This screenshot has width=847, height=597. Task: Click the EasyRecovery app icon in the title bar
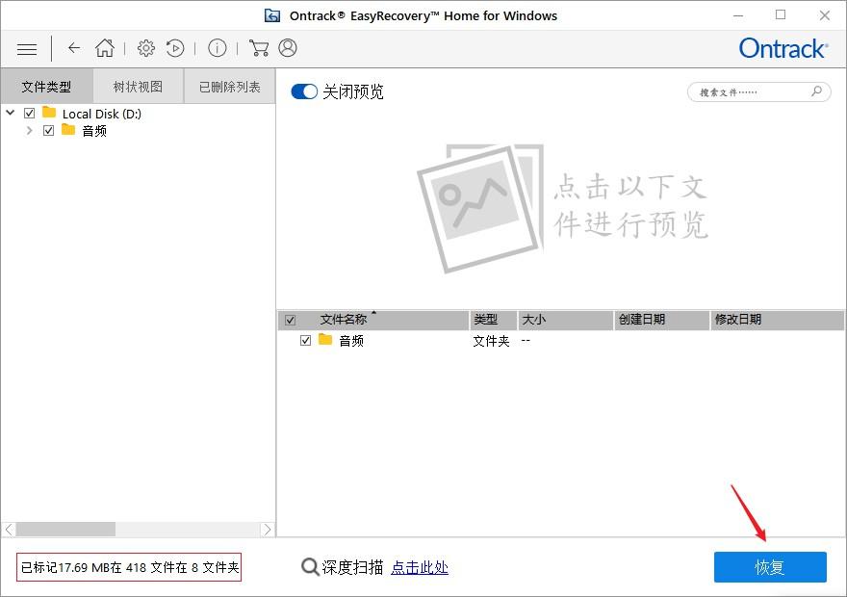tap(272, 15)
